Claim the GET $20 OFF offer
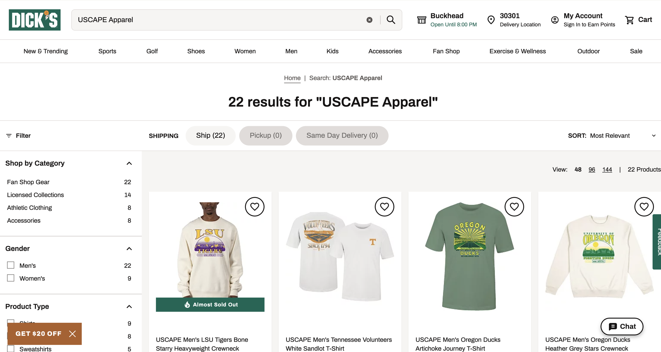This screenshot has width=661, height=352. coord(38,334)
